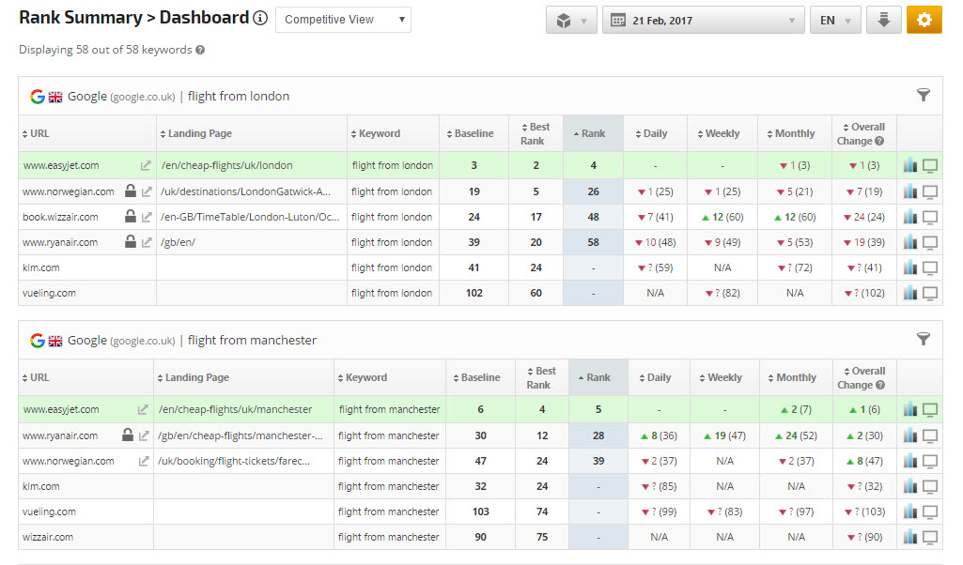963x565 pixels.
Task: Open bar chart for klm london row
Action: pyautogui.click(x=910, y=267)
